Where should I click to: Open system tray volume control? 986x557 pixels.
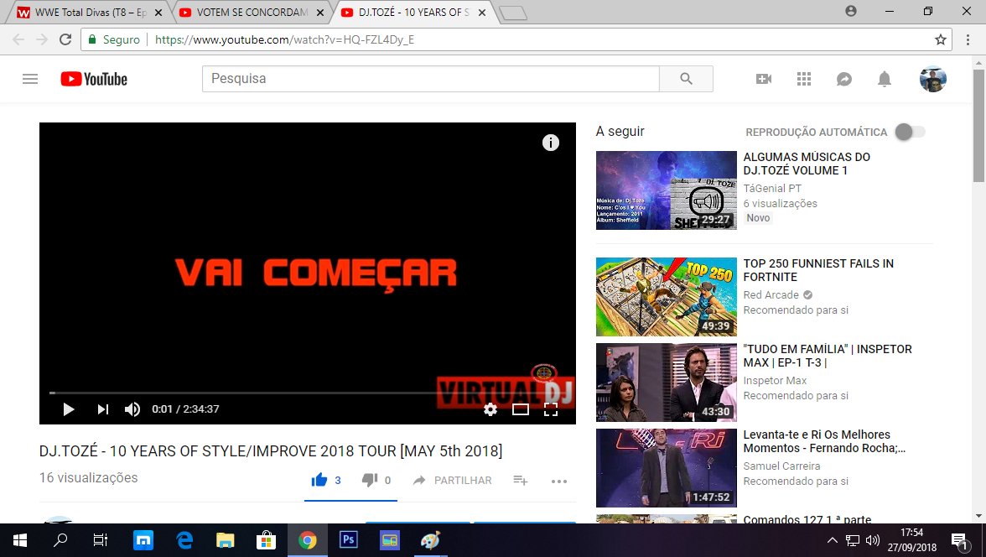[872, 540]
